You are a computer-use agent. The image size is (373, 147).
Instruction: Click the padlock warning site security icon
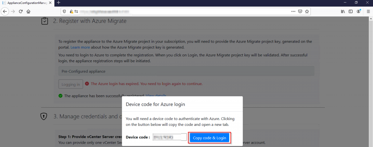[71, 11]
